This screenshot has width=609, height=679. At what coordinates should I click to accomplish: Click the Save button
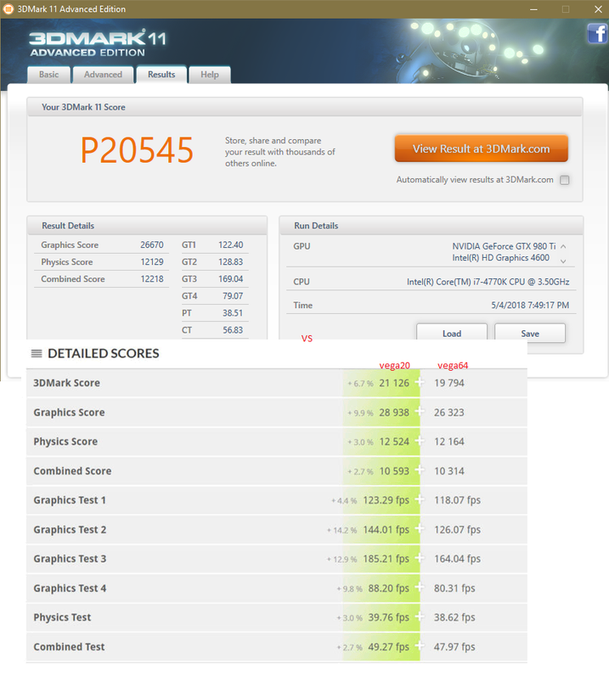pyautogui.click(x=530, y=334)
